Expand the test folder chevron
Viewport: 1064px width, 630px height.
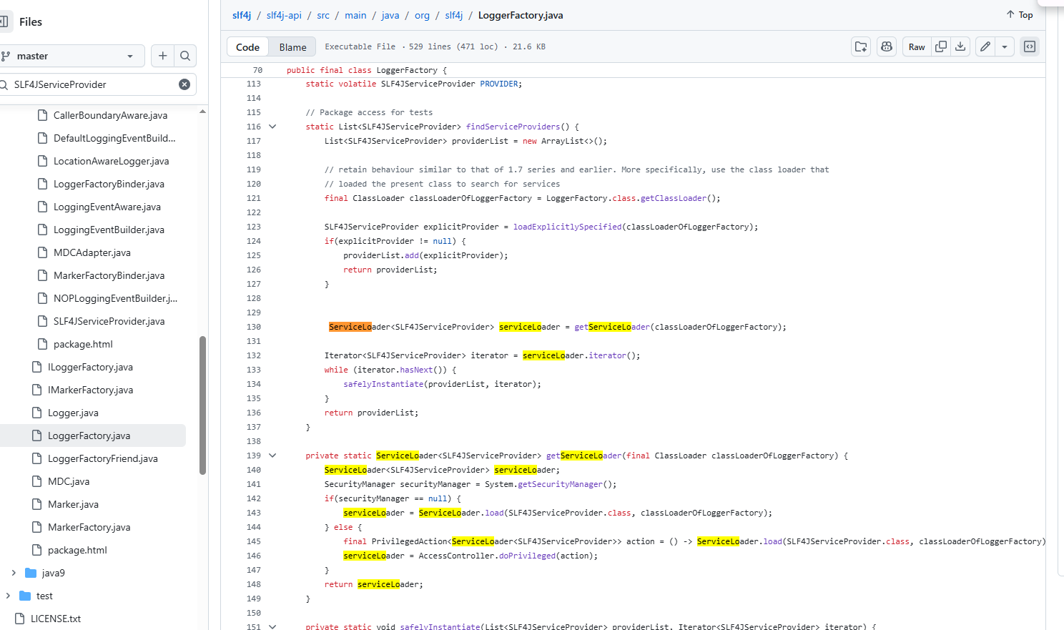(8, 596)
